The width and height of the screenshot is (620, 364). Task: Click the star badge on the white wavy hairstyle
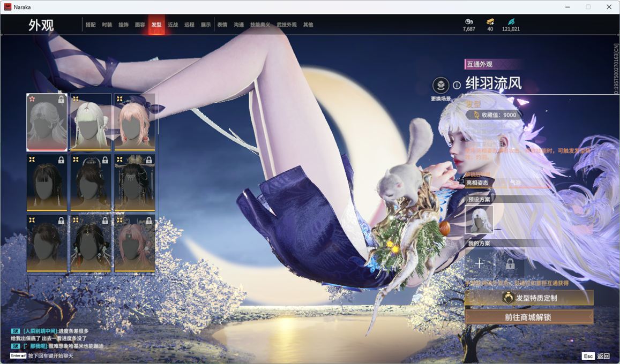(x=32, y=98)
